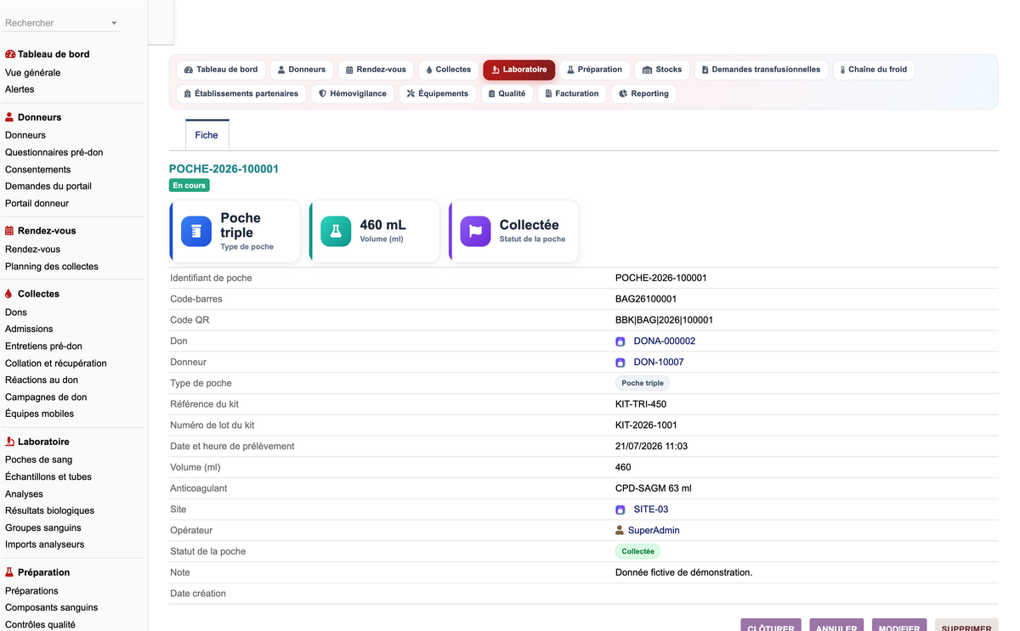Image resolution: width=1020 pixels, height=631 pixels.
Task: Open Résultats biologiques in sidebar
Action: (x=49, y=511)
